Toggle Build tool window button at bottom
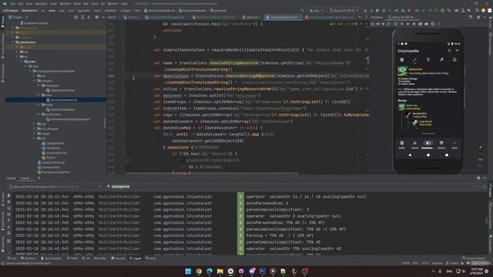The image size is (493, 277). [151, 259]
